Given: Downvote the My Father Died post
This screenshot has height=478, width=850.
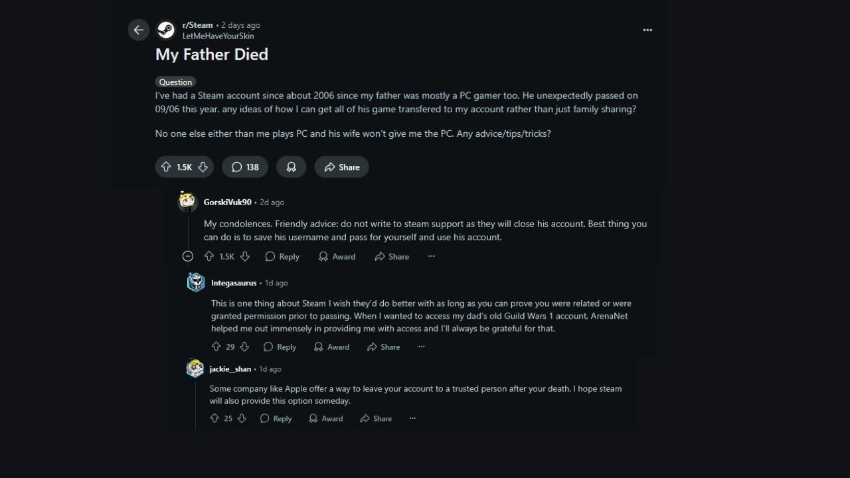Looking at the screenshot, I should coord(203,167).
